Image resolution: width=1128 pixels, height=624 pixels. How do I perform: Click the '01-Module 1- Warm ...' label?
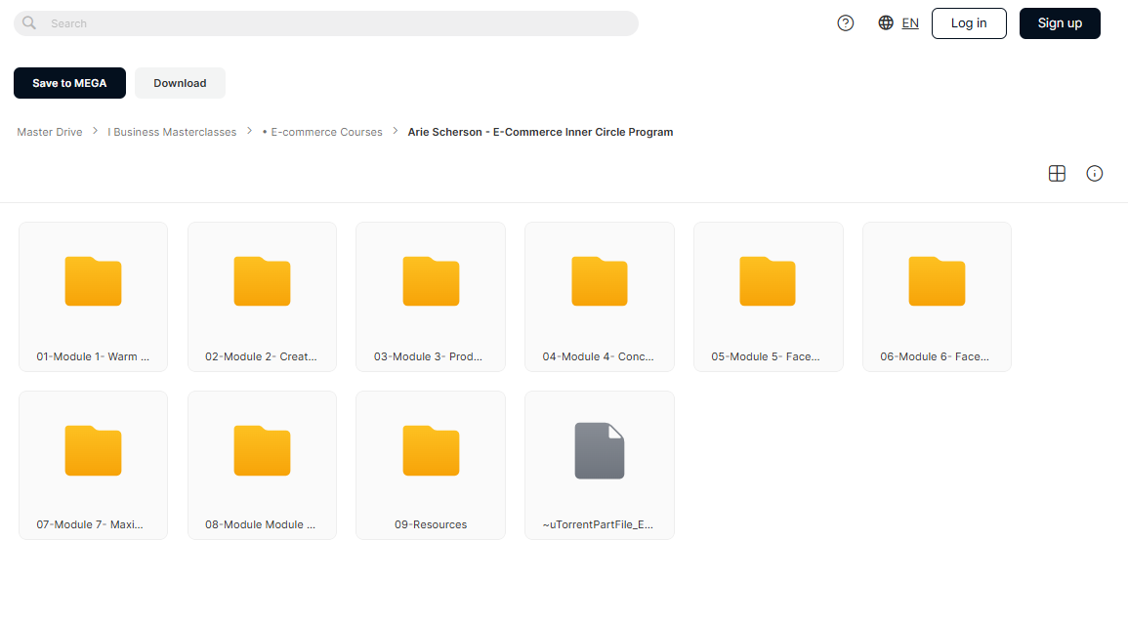(x=93, y=356)
